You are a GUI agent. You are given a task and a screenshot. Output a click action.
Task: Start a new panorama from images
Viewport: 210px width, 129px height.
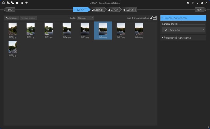pos(8,3)
